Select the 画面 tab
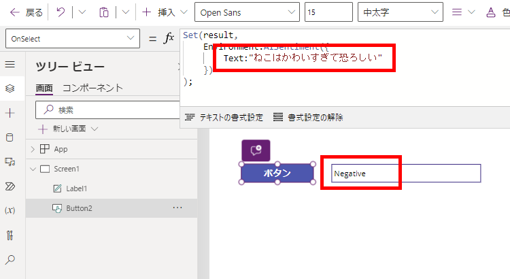 click(44, 88)
